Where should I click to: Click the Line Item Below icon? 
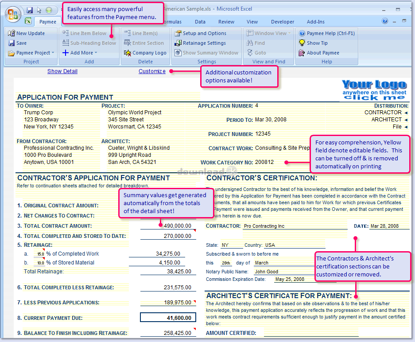(x=66, y=33)
